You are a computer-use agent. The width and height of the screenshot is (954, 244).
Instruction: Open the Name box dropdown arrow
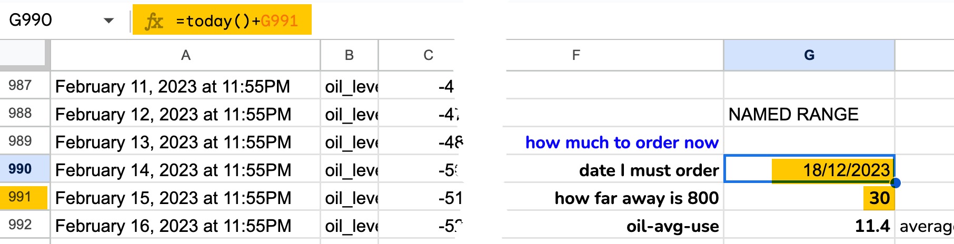(109, 21)
